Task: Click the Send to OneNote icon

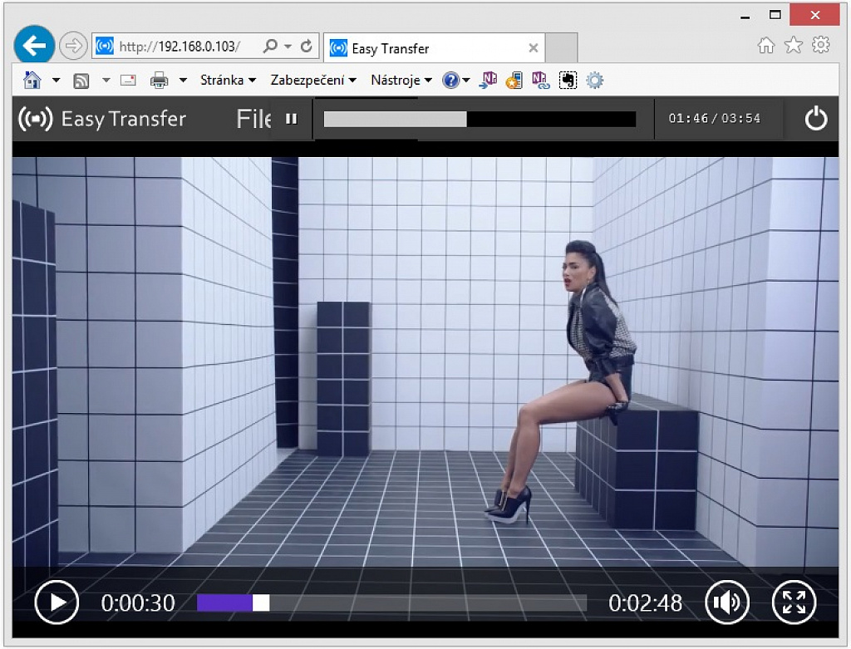Action: (x=487, y=81)
